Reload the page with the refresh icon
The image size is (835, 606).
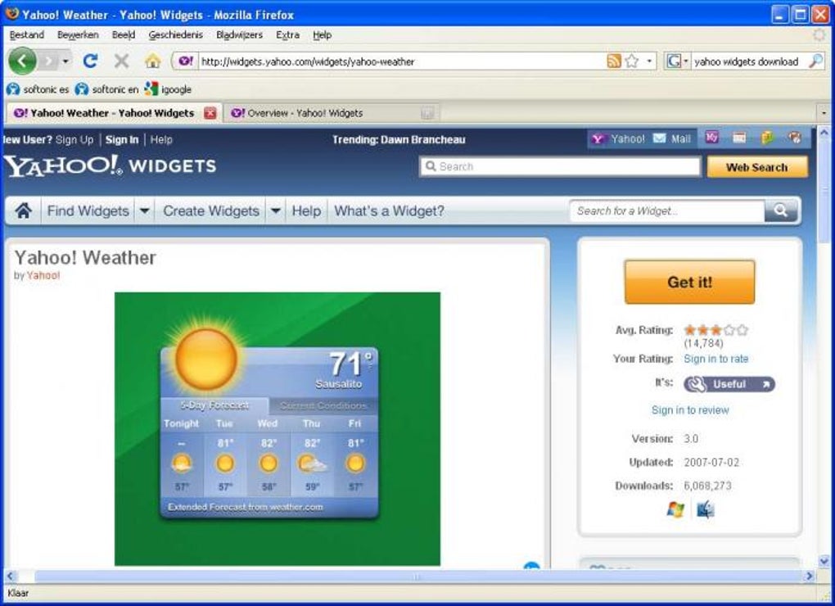coord(91,60)
